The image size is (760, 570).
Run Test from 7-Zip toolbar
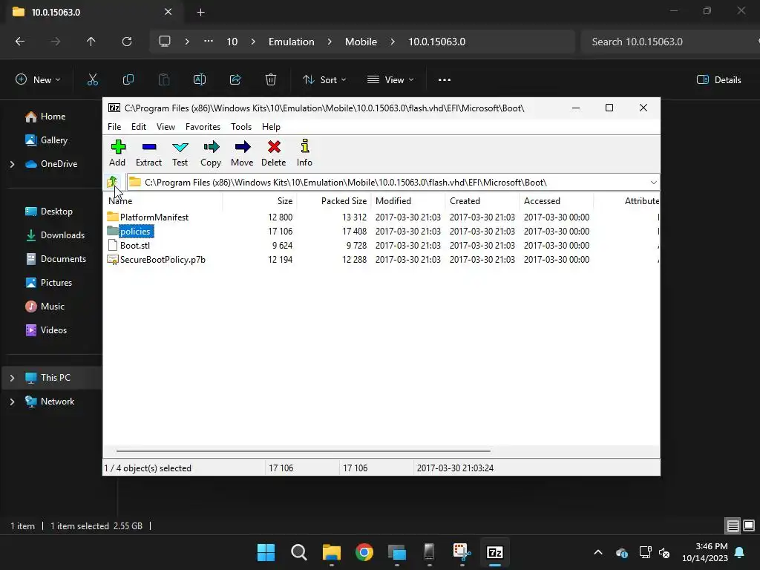tap(180, 153)
